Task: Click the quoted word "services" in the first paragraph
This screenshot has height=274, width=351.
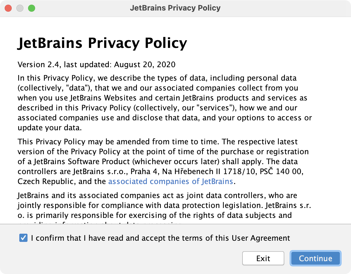Action: coord(215,108)
